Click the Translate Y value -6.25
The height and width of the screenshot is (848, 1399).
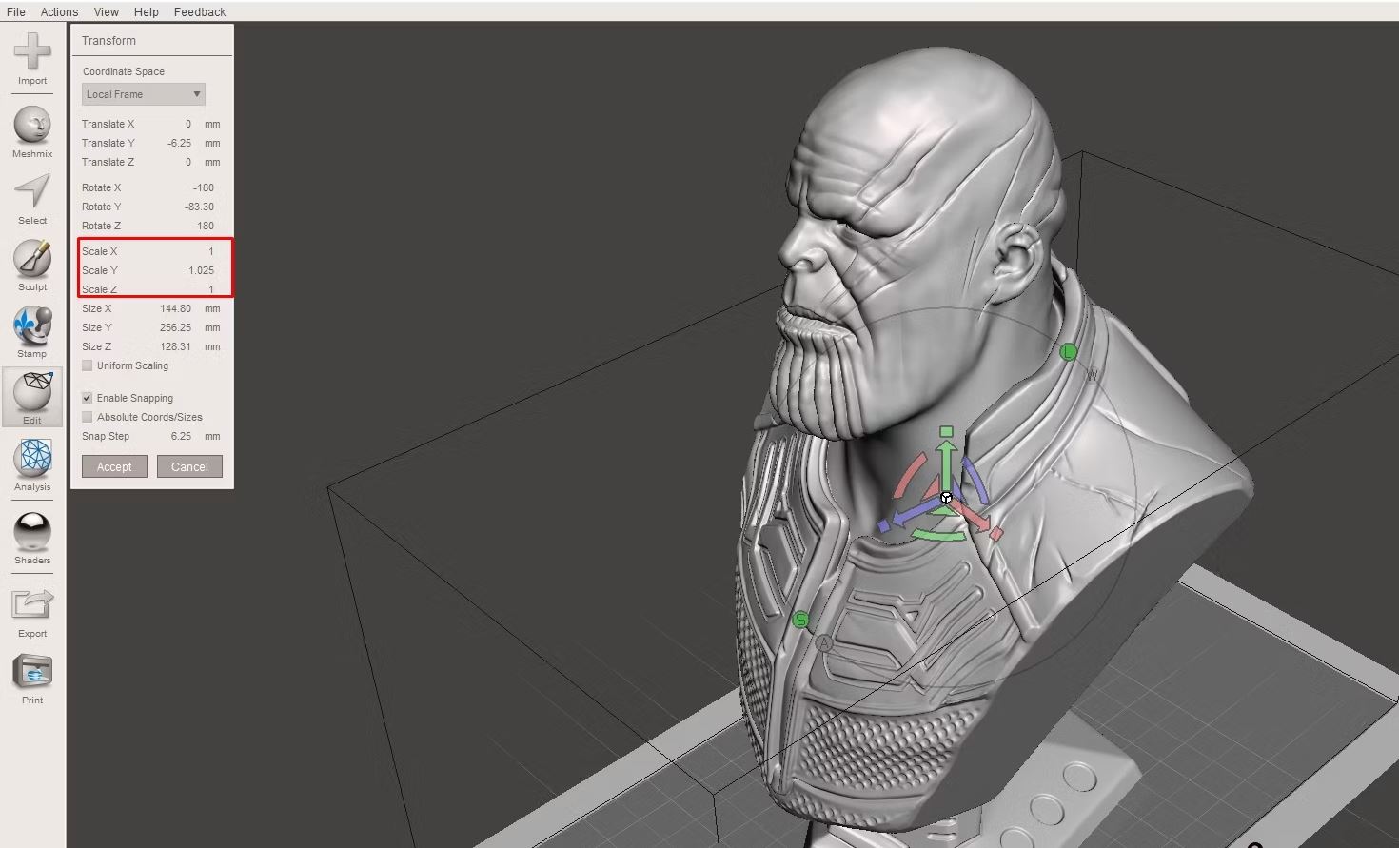click(x=179, y=143)
